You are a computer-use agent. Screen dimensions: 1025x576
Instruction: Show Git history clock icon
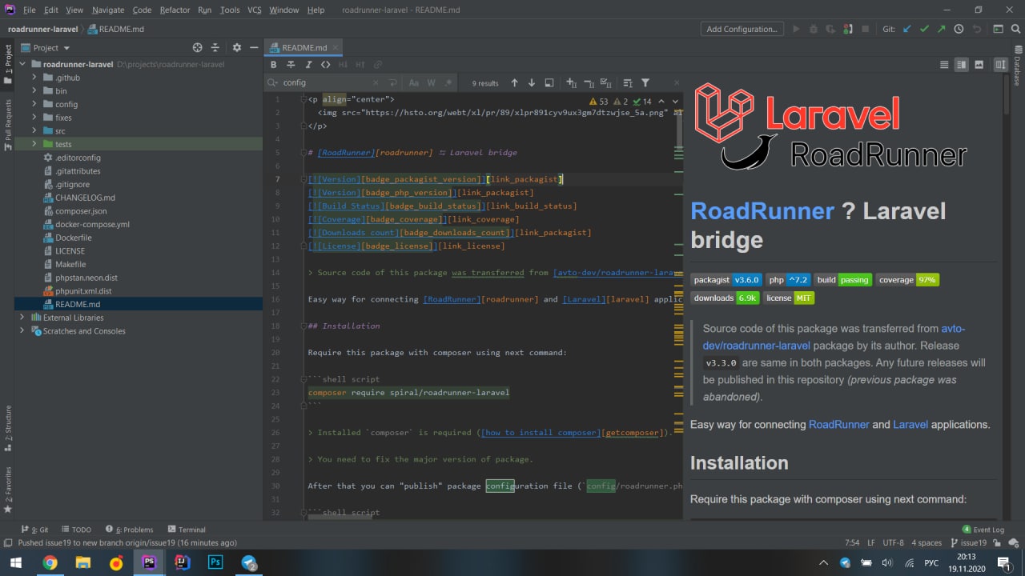(x=959, y=29)
